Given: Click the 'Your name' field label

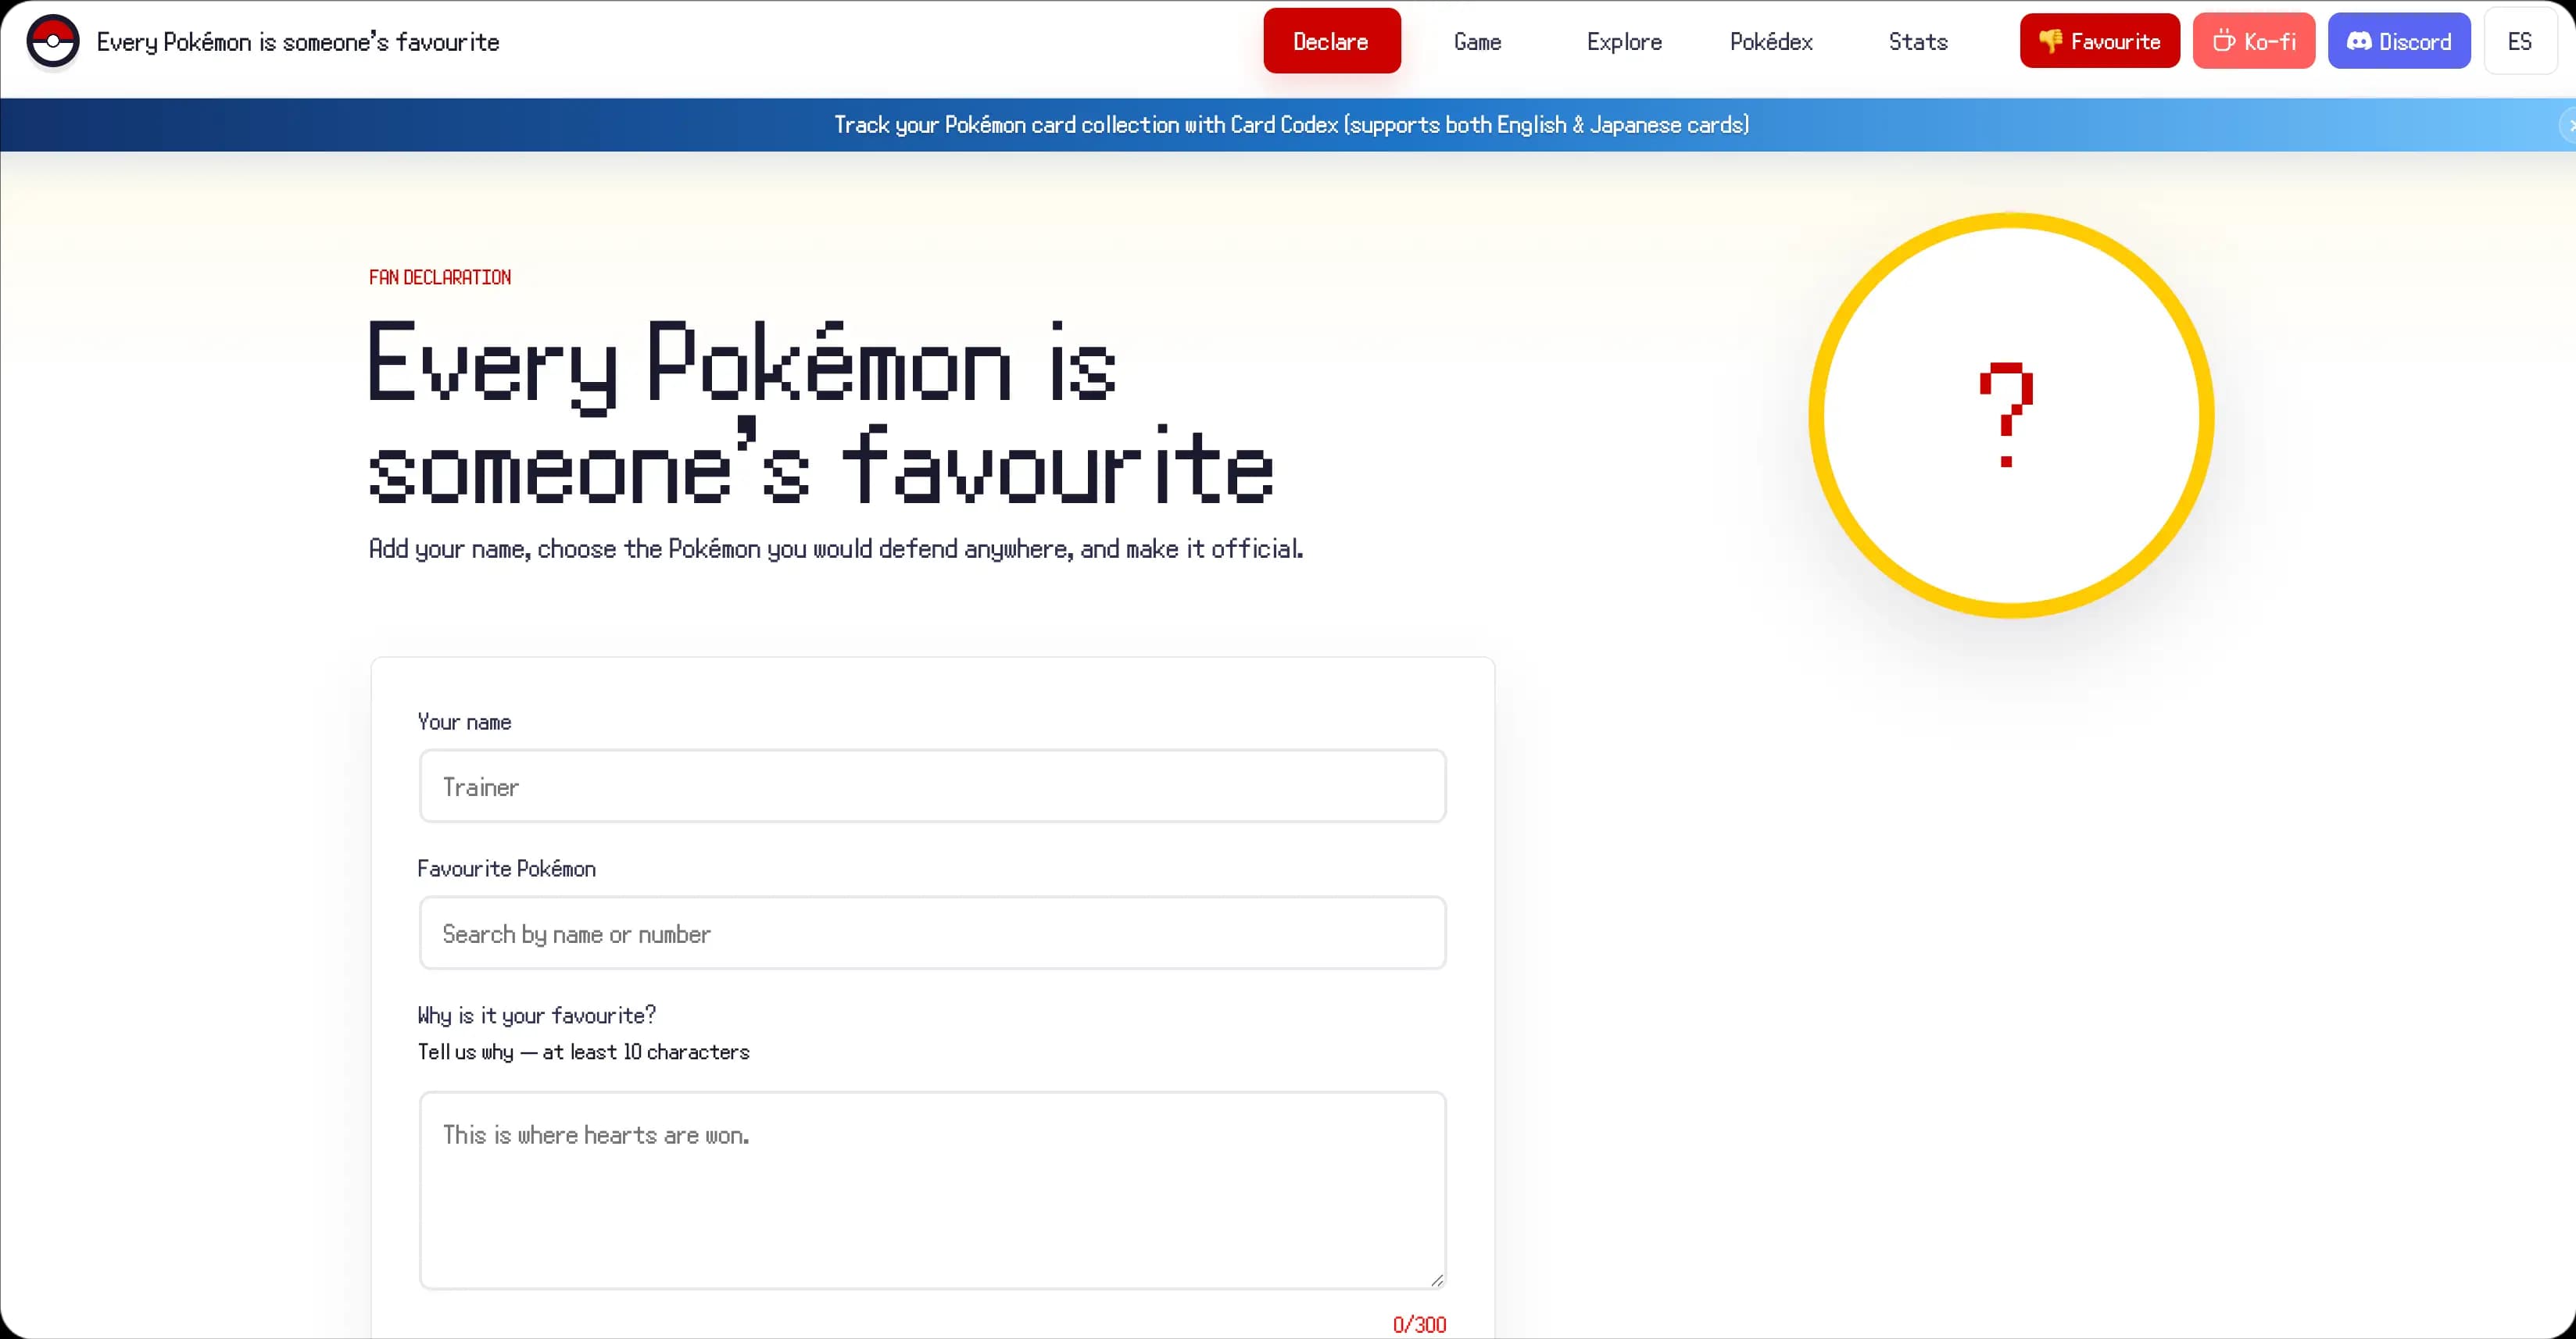Looking at the screenshot, I should click(x=464, y=722).
